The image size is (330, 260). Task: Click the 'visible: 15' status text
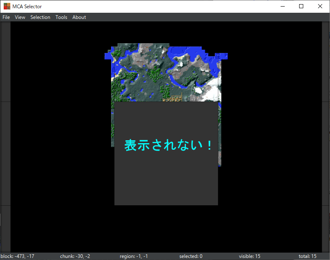pyautogui.click(x=249, y=256)
